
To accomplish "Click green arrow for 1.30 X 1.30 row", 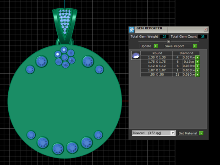I will point(198,57).
